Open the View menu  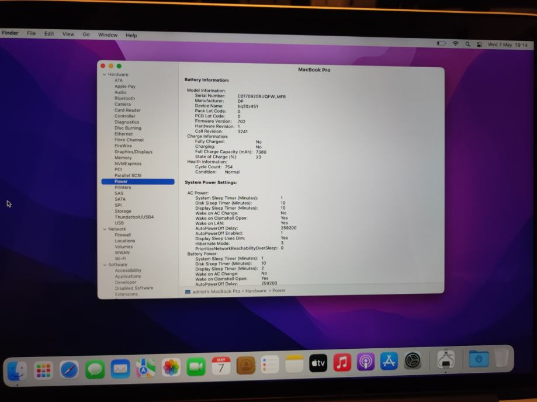[x=68, y=34]
